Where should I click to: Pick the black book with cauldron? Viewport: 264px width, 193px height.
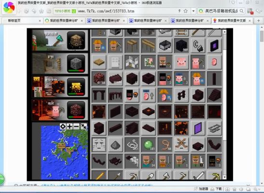pos(214,161)
